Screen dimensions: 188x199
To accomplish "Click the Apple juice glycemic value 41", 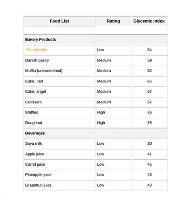I will click(150, 154).
